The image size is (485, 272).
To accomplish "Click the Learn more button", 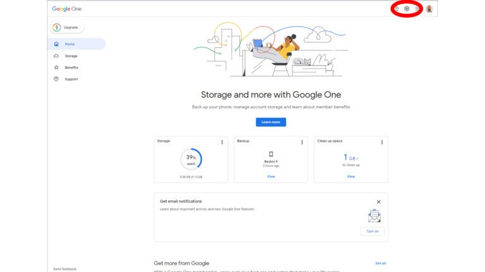I will [x=271, y=122].
